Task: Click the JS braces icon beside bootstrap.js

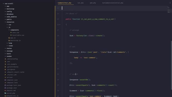Action: [x=9, y=40]
